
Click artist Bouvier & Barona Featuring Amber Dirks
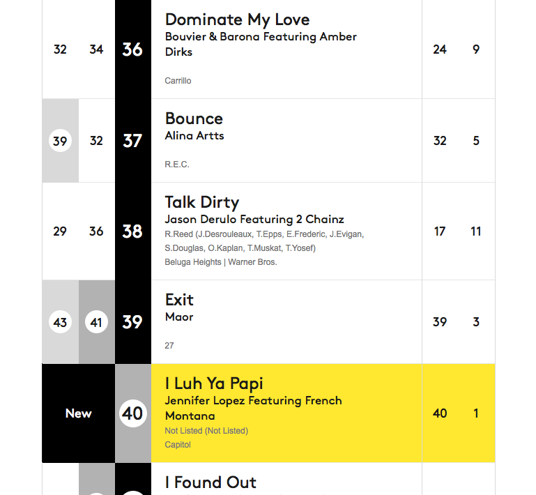[260, 44]
